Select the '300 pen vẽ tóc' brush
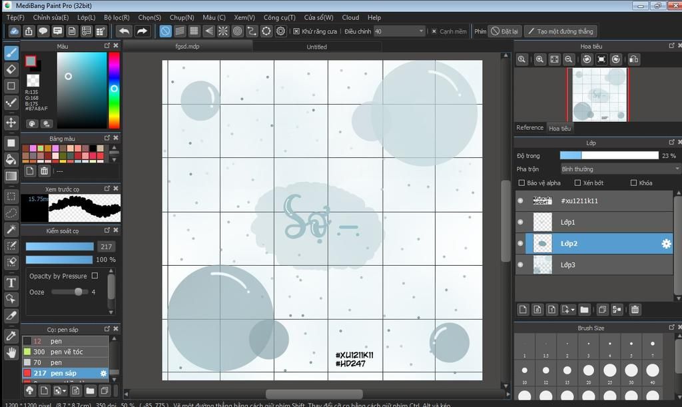 (65, 351)
